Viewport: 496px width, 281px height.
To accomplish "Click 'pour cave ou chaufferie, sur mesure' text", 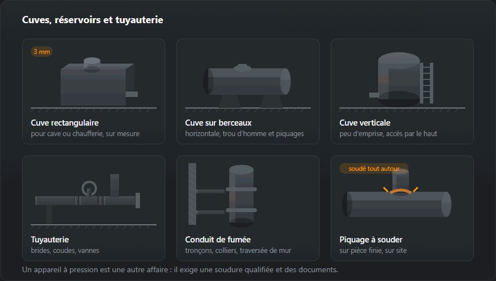I will coord(85,134).
